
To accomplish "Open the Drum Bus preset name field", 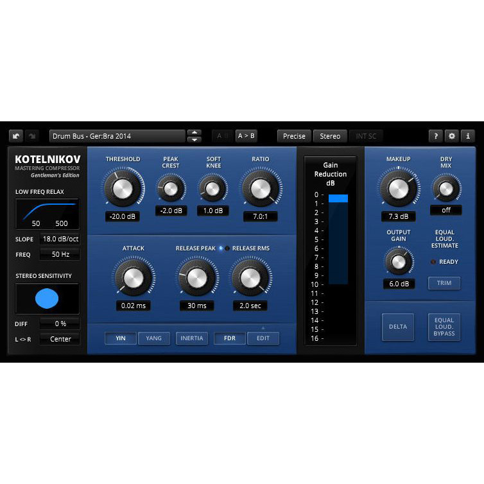I will point(117,136).
